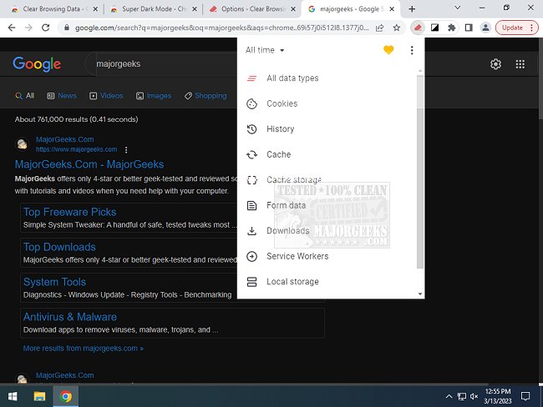Select the Videos search tab
543x407 pixels.
[106, 96]
